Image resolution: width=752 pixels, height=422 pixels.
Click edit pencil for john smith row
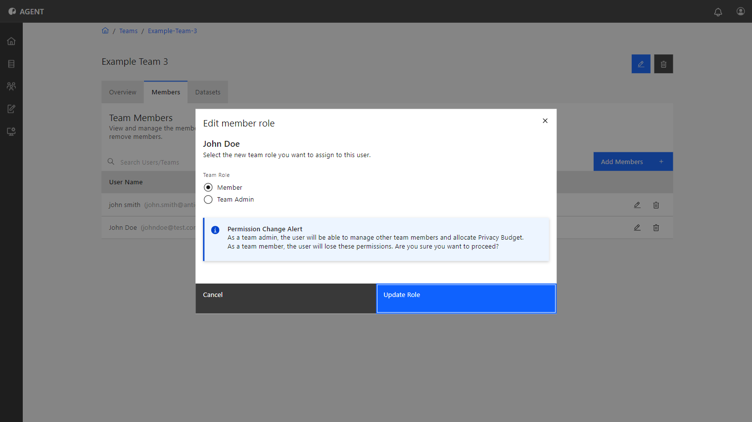(x=637, y=205)
